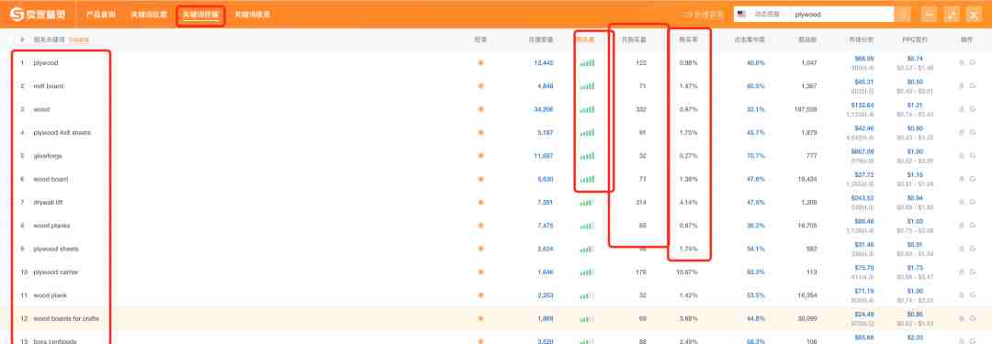Viewport: 992px width, 344px height.
Task: Click the keyword 'wood boards for crafts'
Action: click(66, 318)
